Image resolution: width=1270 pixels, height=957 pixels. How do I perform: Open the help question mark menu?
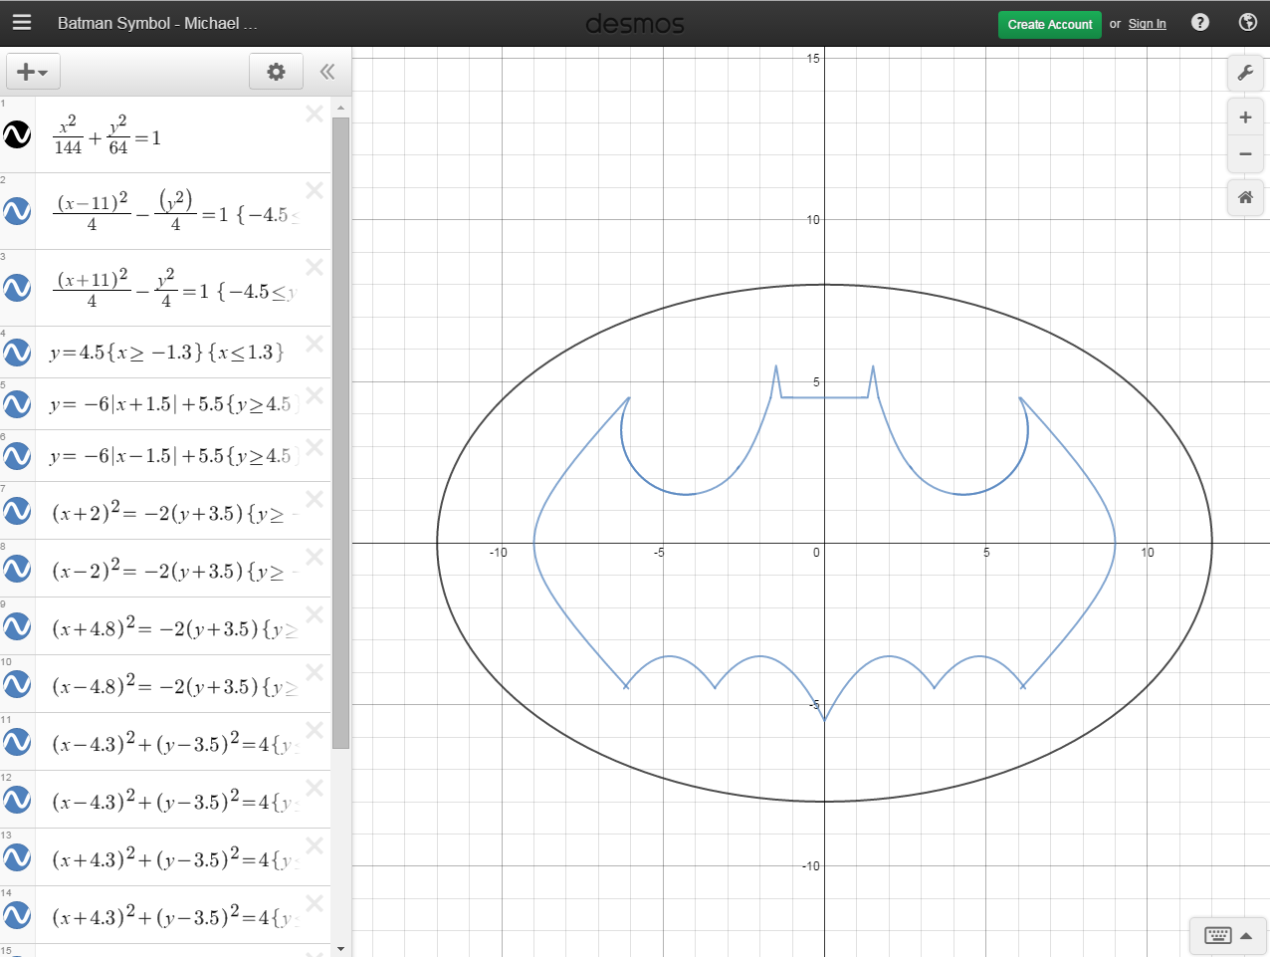1200,23
